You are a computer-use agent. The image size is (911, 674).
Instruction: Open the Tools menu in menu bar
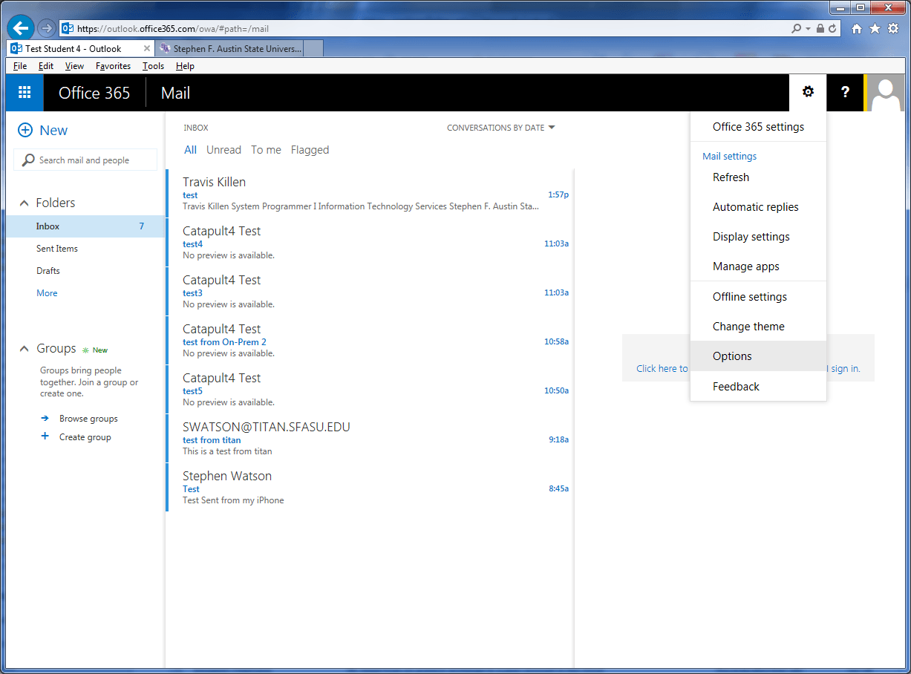[153, 66]
